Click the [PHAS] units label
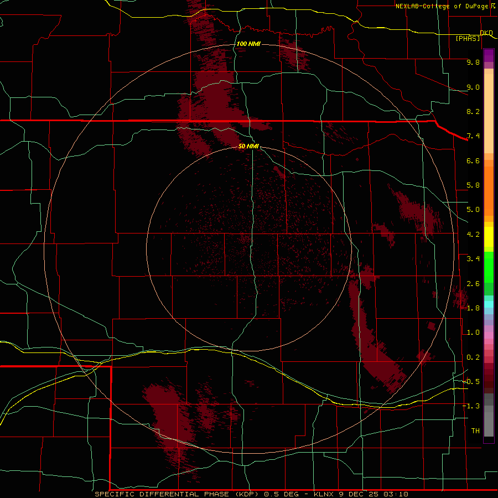Image resolution: width=498 pixels, height=498 pixels. point(468,38)
